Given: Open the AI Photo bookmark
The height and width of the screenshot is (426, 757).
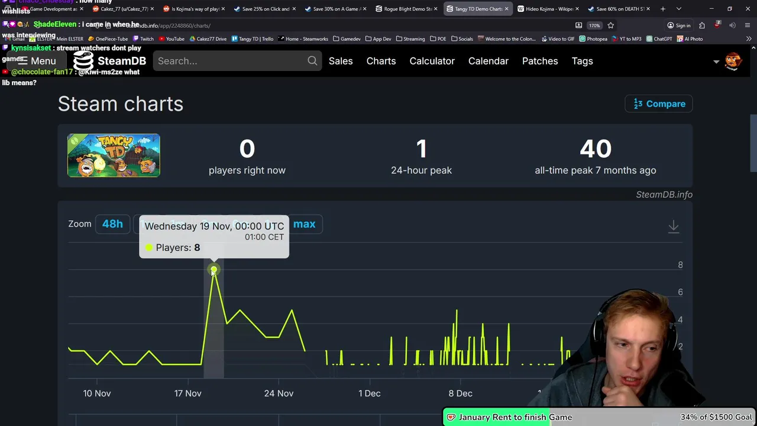Looking at the screenshot, I should [x=690, y=39].
